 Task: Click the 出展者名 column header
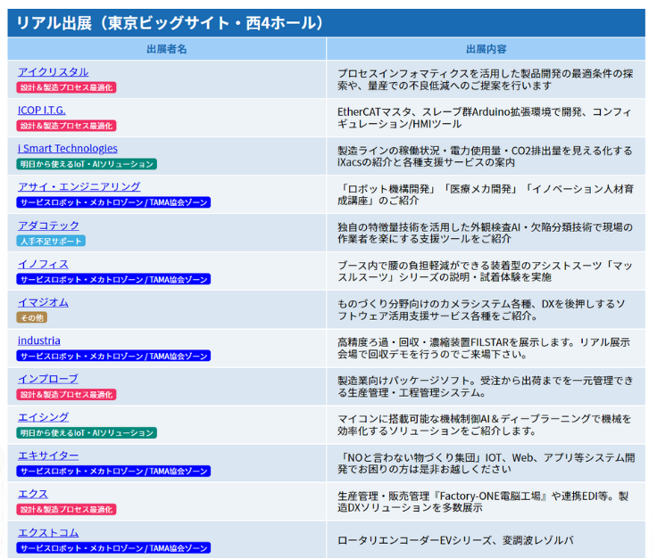tap(167, 49)
